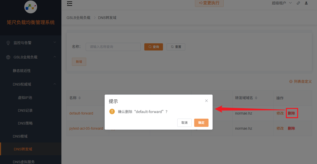Image resolution: width=317 pixels, height=164 pixels.
Task: Click the sort icon beside 名称 column
Action: (80, 98)
